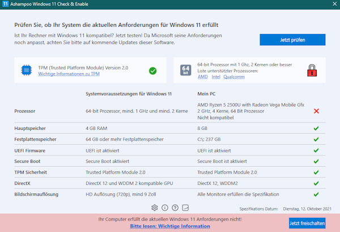
Task: Click the red padlock icon
Action: click(312, 70)
